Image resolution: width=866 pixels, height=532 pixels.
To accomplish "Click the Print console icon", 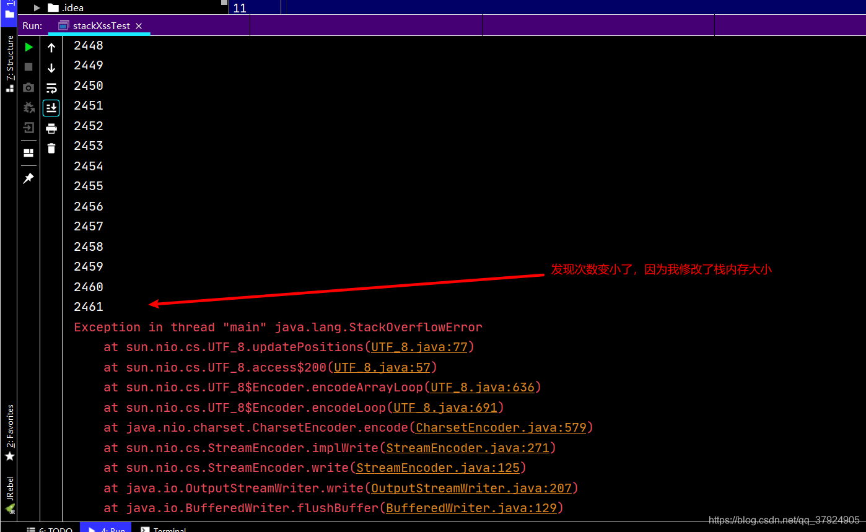I will (51, 128).
